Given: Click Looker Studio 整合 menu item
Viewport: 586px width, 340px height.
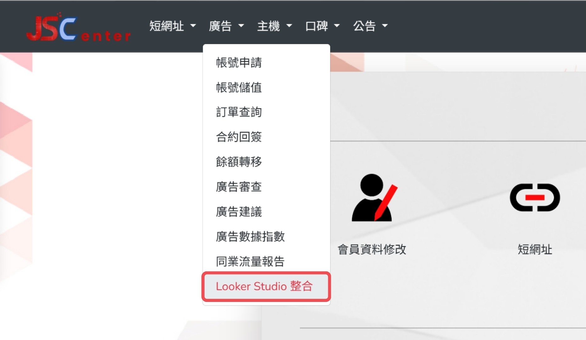Looking at the screenshot, I should click(x=264, y=286).
